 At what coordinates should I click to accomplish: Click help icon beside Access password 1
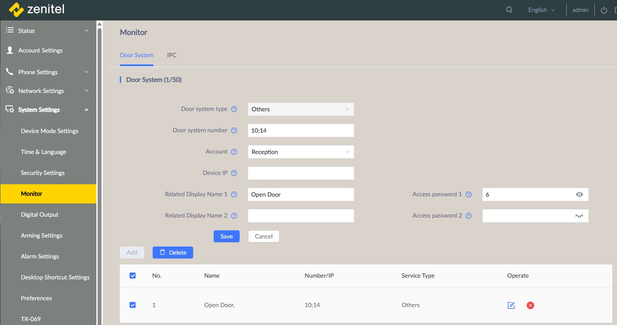(x=469, y=194)
